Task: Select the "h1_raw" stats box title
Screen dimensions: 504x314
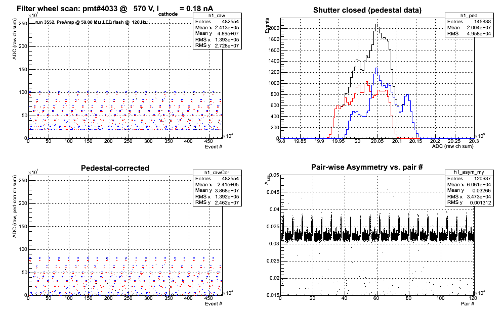Action: (217, 16)
